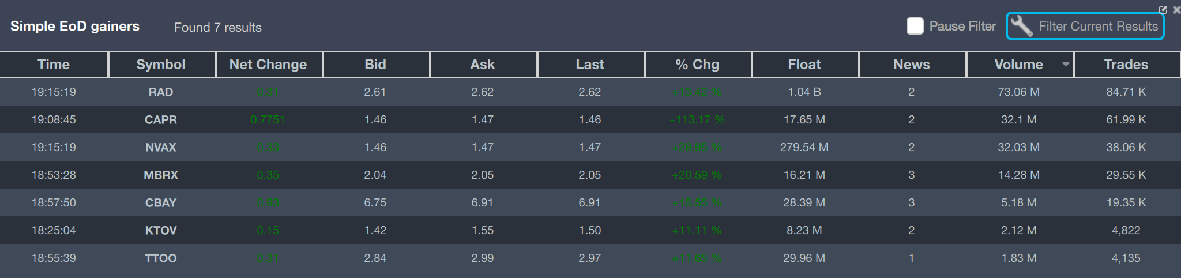Click the % Chg column header

[697, 65]
